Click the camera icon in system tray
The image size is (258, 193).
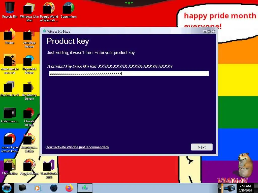coord(230,188)
